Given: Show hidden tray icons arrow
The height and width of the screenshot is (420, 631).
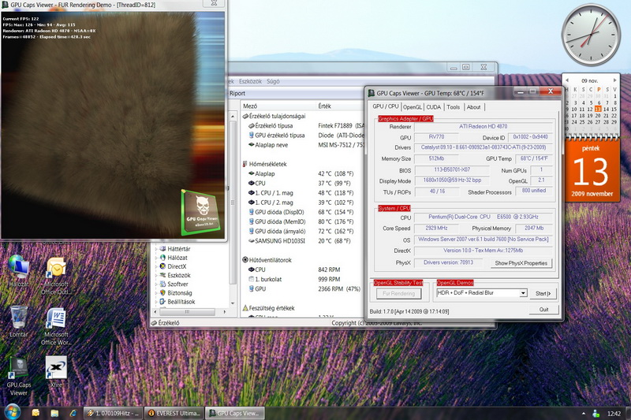Looking at the screenshot, I should tap(583, 413).
